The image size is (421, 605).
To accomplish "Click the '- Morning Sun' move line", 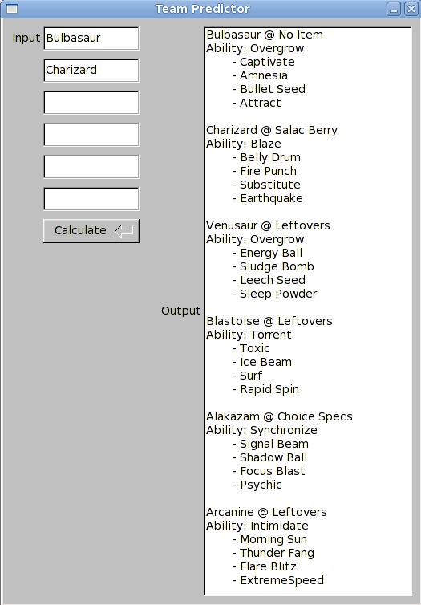I will tap(270, 539).
